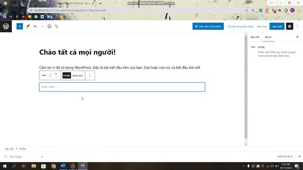Viewport: 303px width, 170px height.
Task: Open the Task View taskbar icon
Action: tap(24, 166)
